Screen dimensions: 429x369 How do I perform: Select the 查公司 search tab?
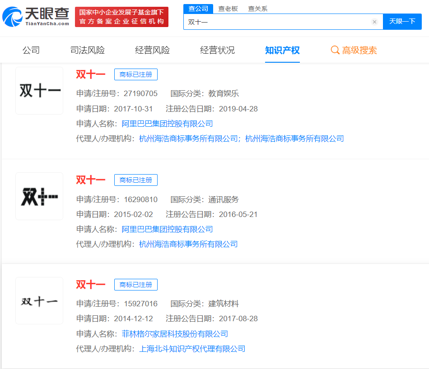point(198,8)
